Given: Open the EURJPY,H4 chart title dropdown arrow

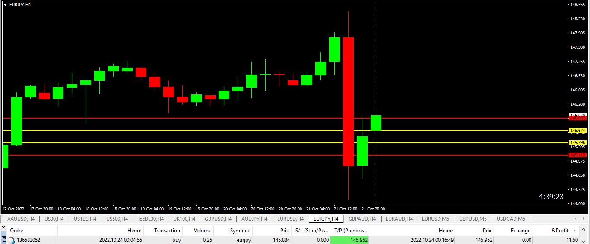Looking at the screenshot, I should click(x=5, y=4).
